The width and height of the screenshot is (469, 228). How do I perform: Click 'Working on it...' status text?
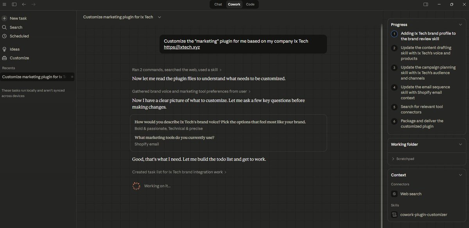coord(157,186)
